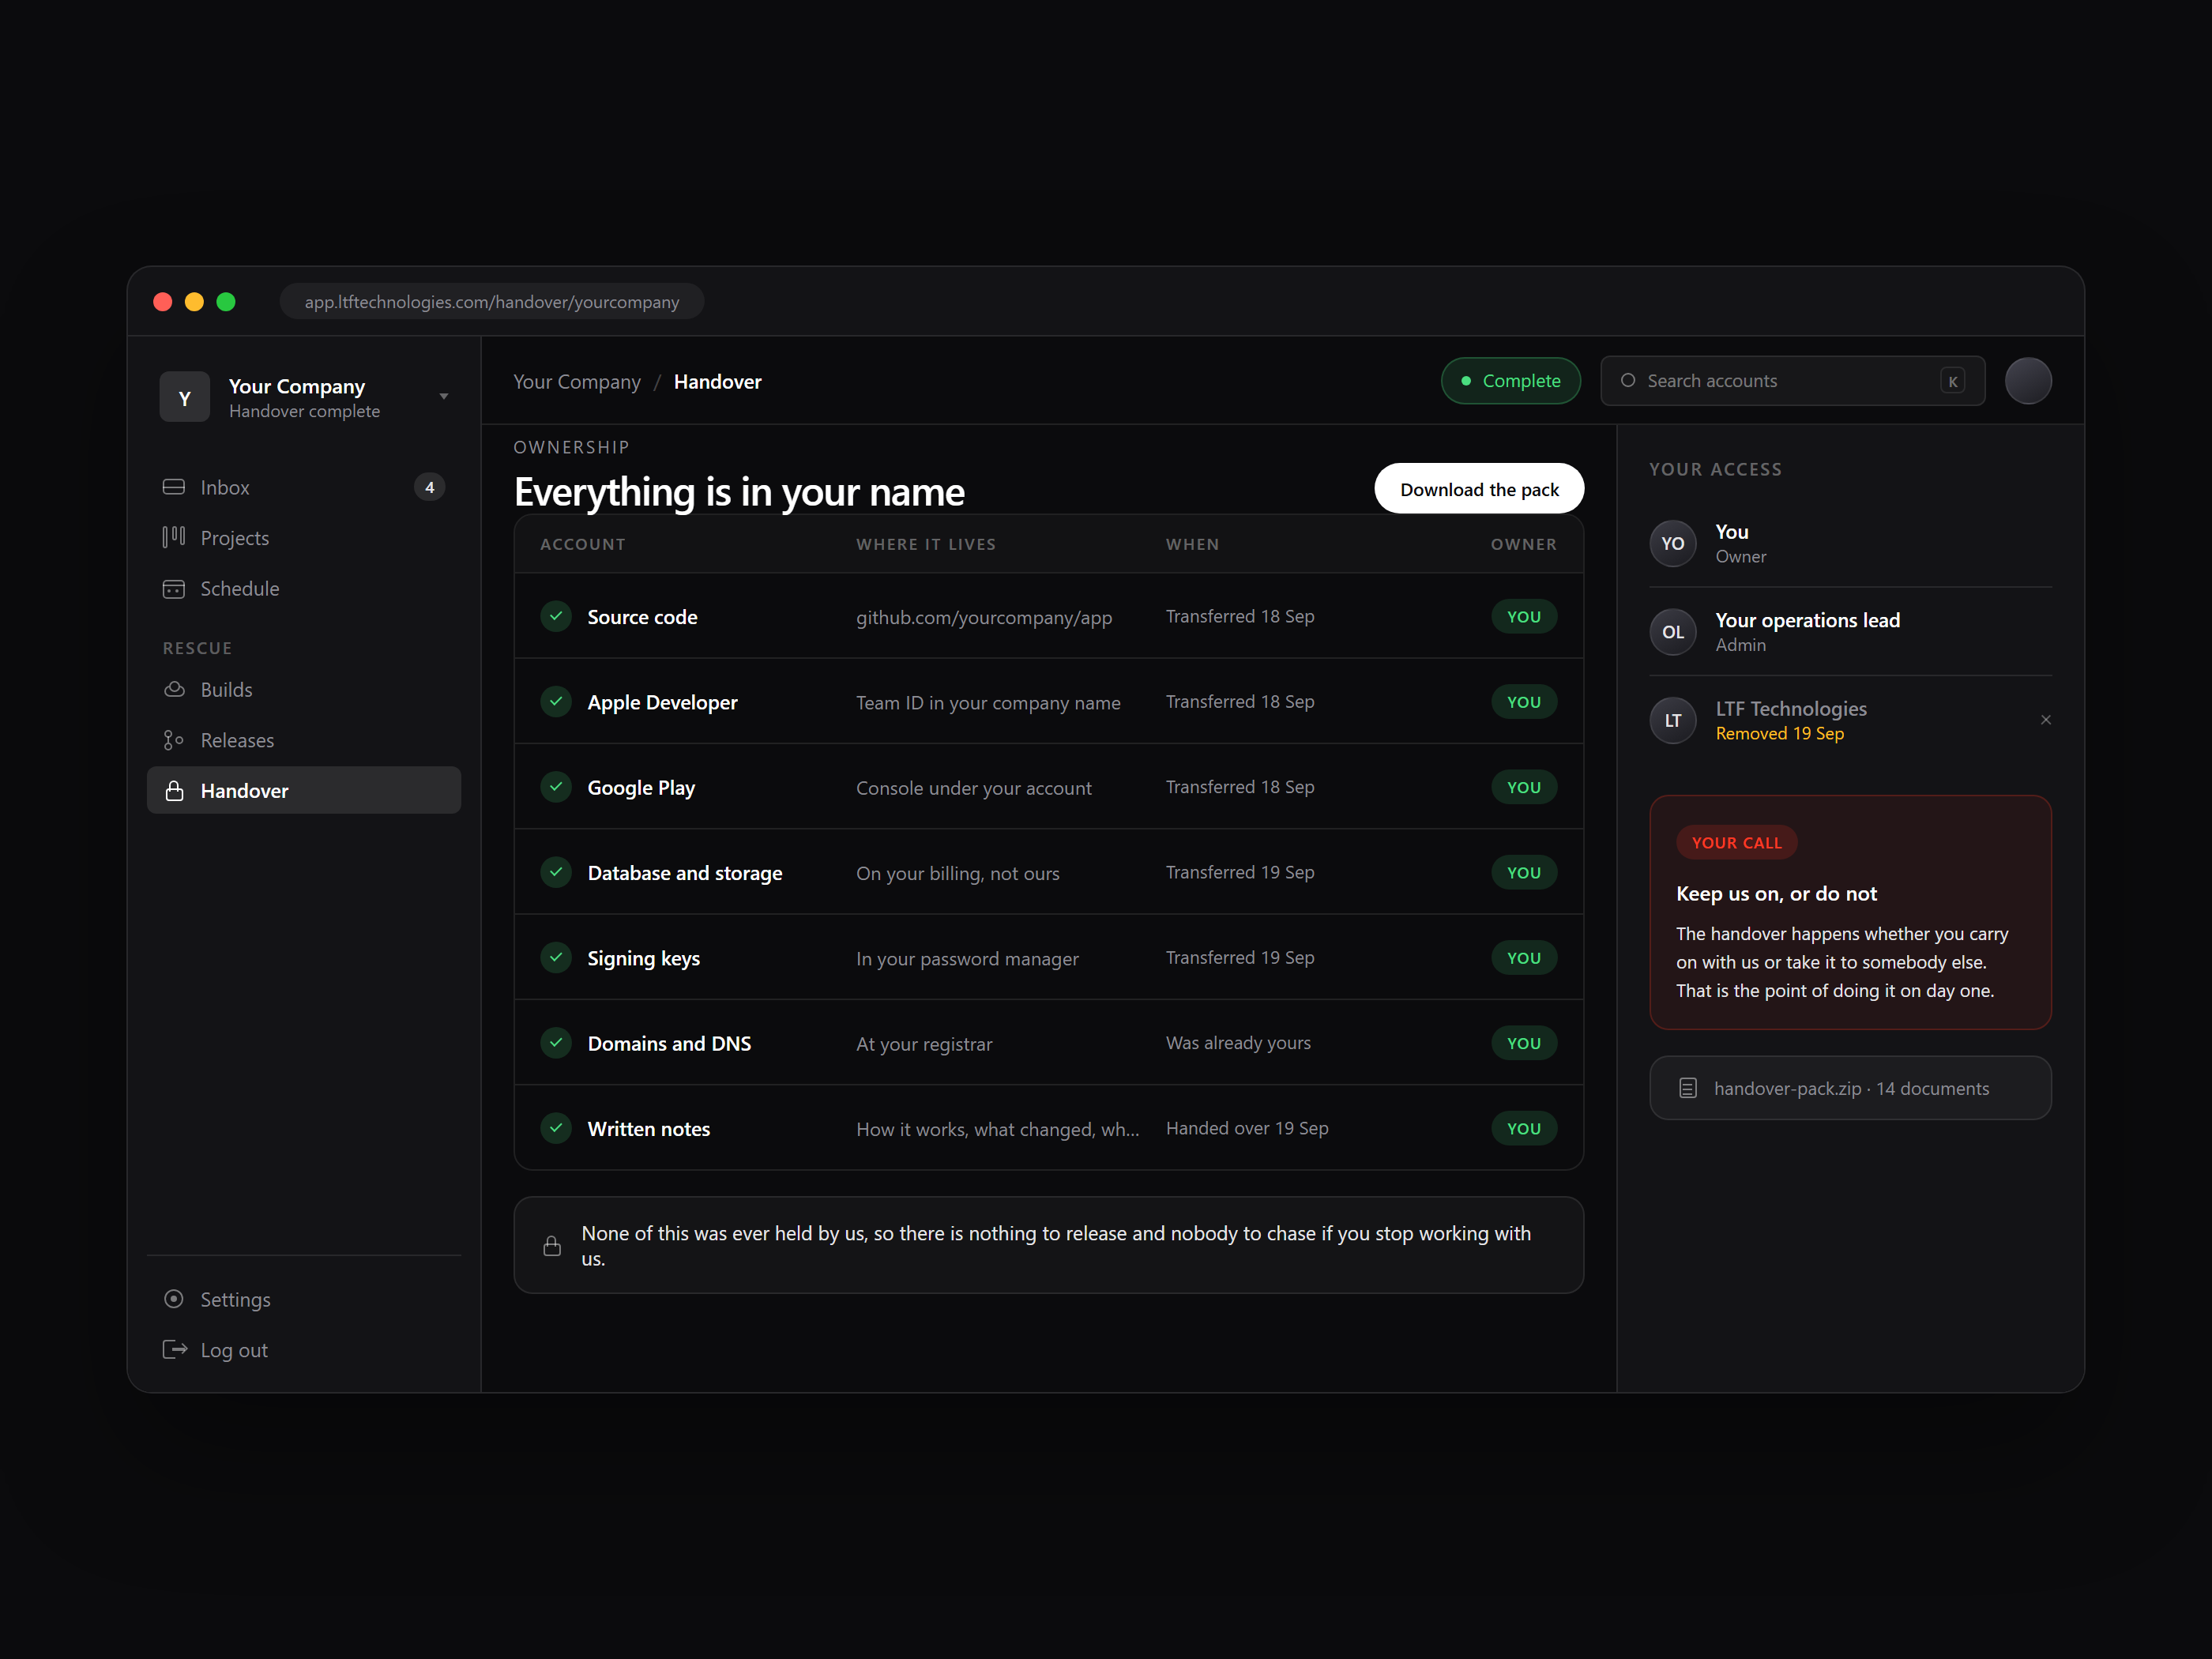Click Log out in the sidebar
Image resolution: width=2212 pixels, height=1659 pixels.
[304, 1350]
